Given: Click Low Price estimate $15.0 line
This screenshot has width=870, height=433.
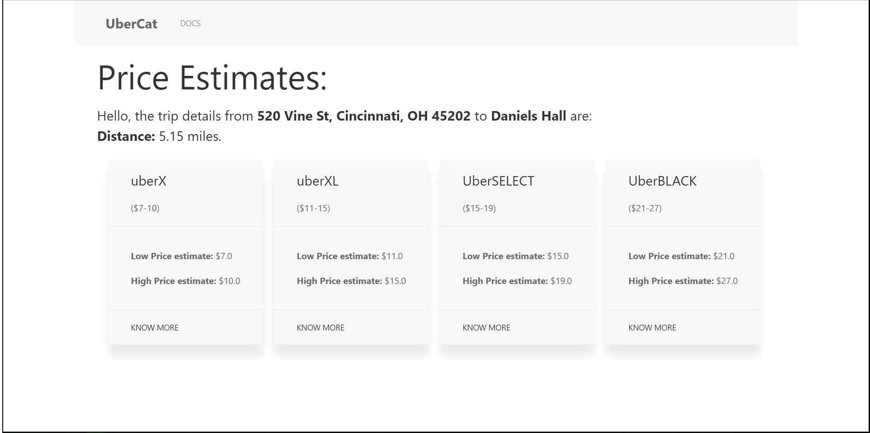Looking at the screenshot, I should [x=516, y=256].
